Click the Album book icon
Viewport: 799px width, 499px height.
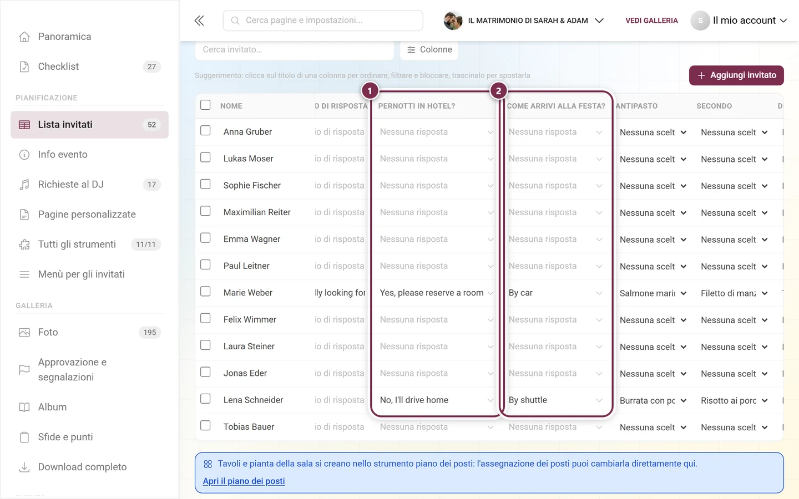pos(24,407)
